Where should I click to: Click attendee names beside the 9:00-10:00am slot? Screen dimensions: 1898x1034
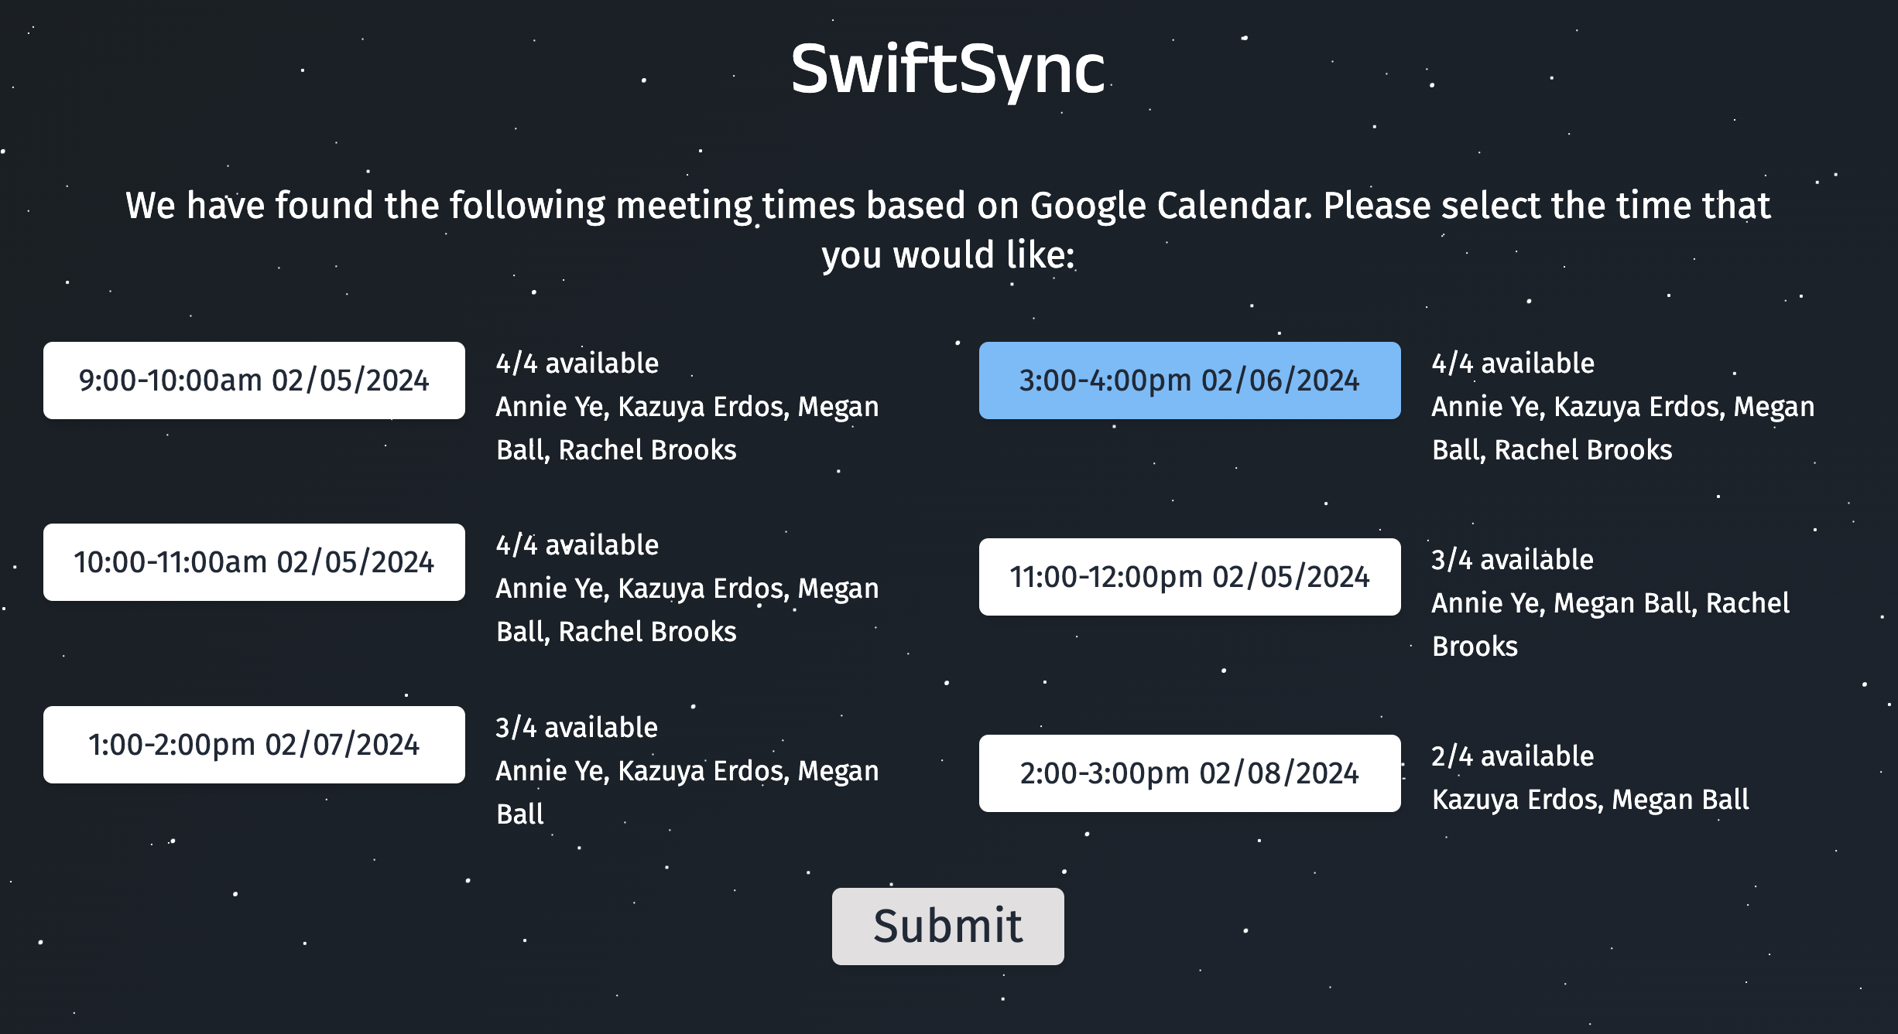(687, 427)
